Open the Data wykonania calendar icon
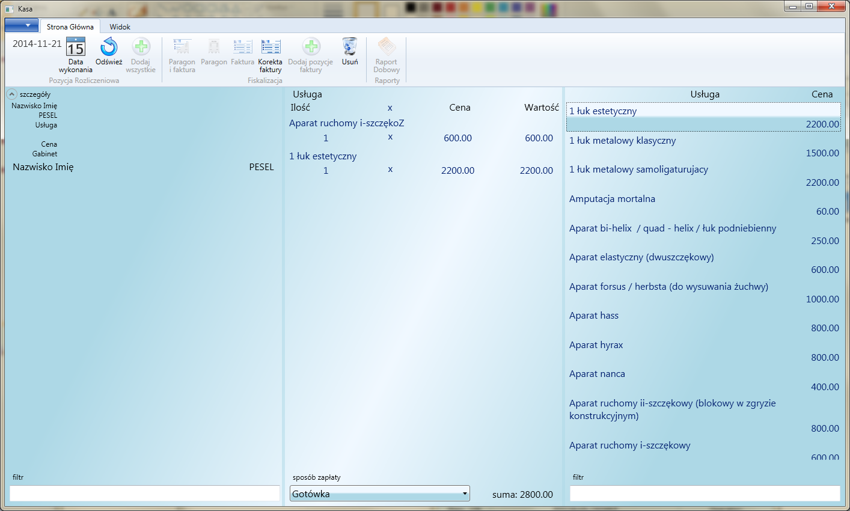 [76, 47]
